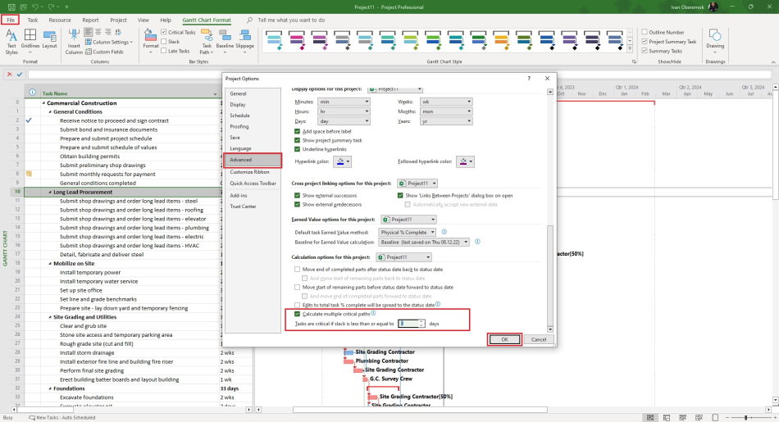The image size is (779, 422).
Task: Click the confirm entry checkmark icon
Action: point(20,74)
